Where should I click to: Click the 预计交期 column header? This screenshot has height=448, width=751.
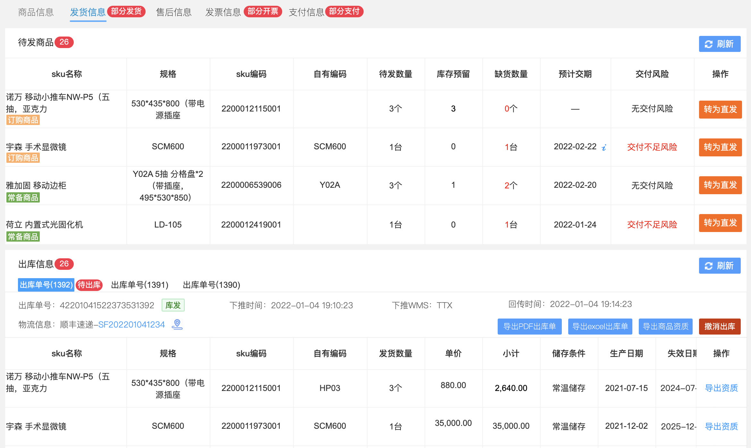[x=575, y=74]
